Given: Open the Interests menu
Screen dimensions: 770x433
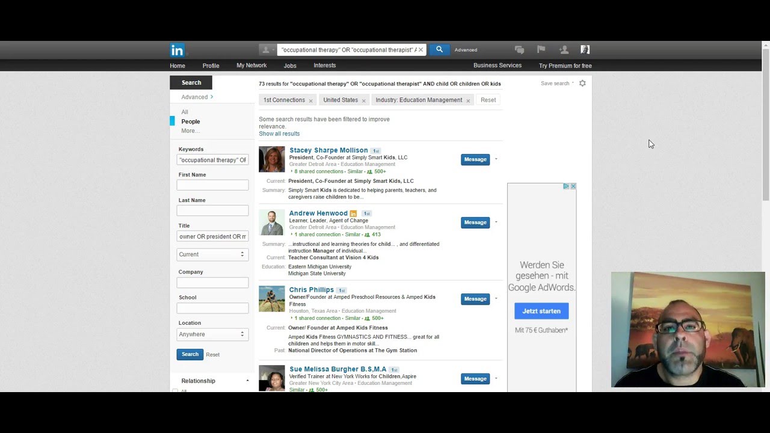Looking at the screenshot, I should [x=325, y=66].
